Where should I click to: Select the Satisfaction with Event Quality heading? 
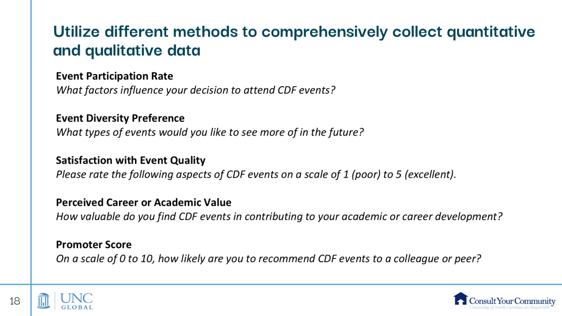[x=131, y=160]
